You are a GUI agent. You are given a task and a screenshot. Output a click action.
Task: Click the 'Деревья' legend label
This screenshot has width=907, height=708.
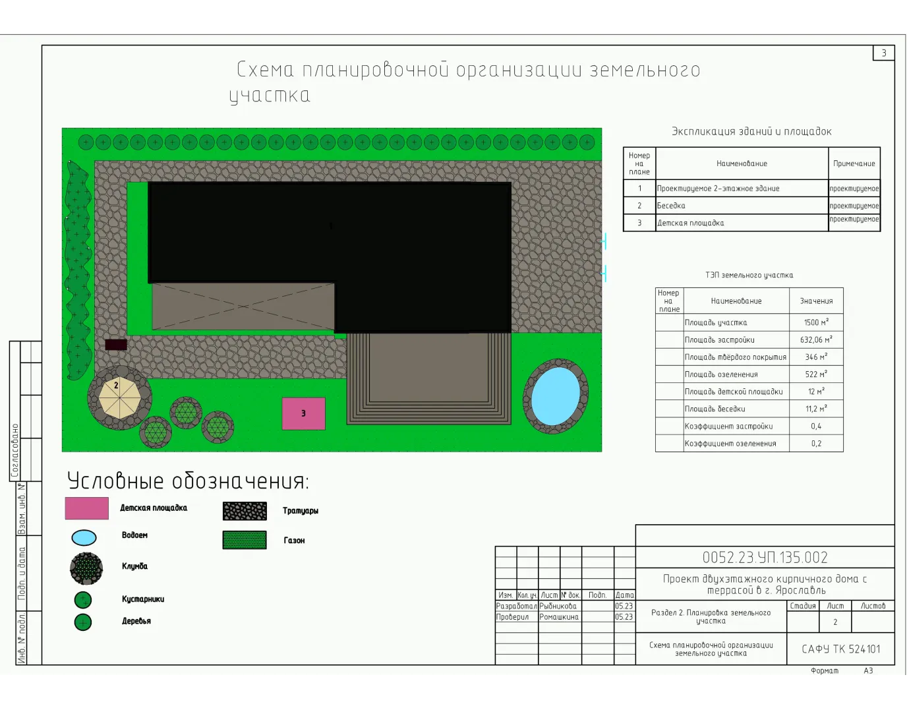point(136,621)
